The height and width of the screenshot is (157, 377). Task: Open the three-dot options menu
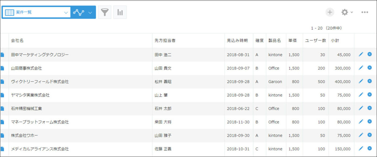[x=365, y=12]
